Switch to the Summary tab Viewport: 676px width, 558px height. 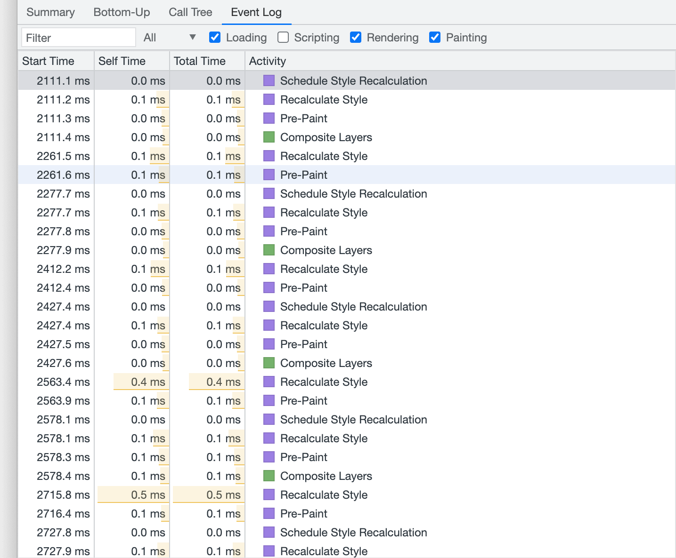pos(50,12)
